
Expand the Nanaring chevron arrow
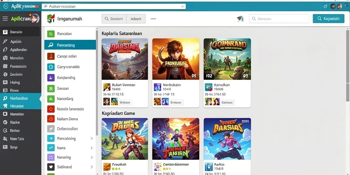coord(92,157)
